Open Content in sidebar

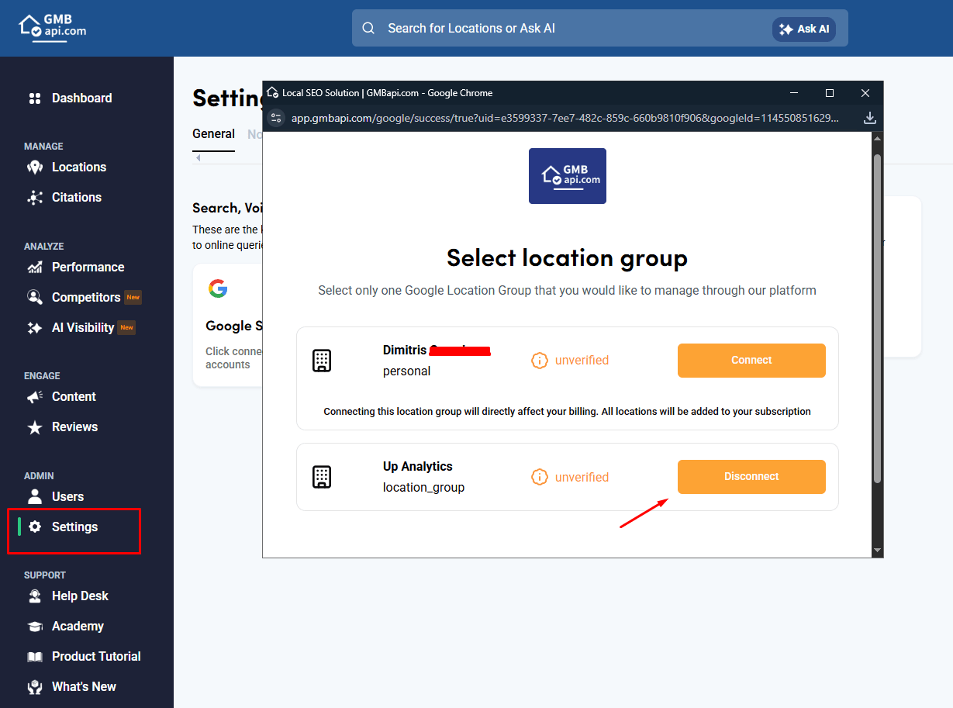pyautogui.click(x=74, y=397)
